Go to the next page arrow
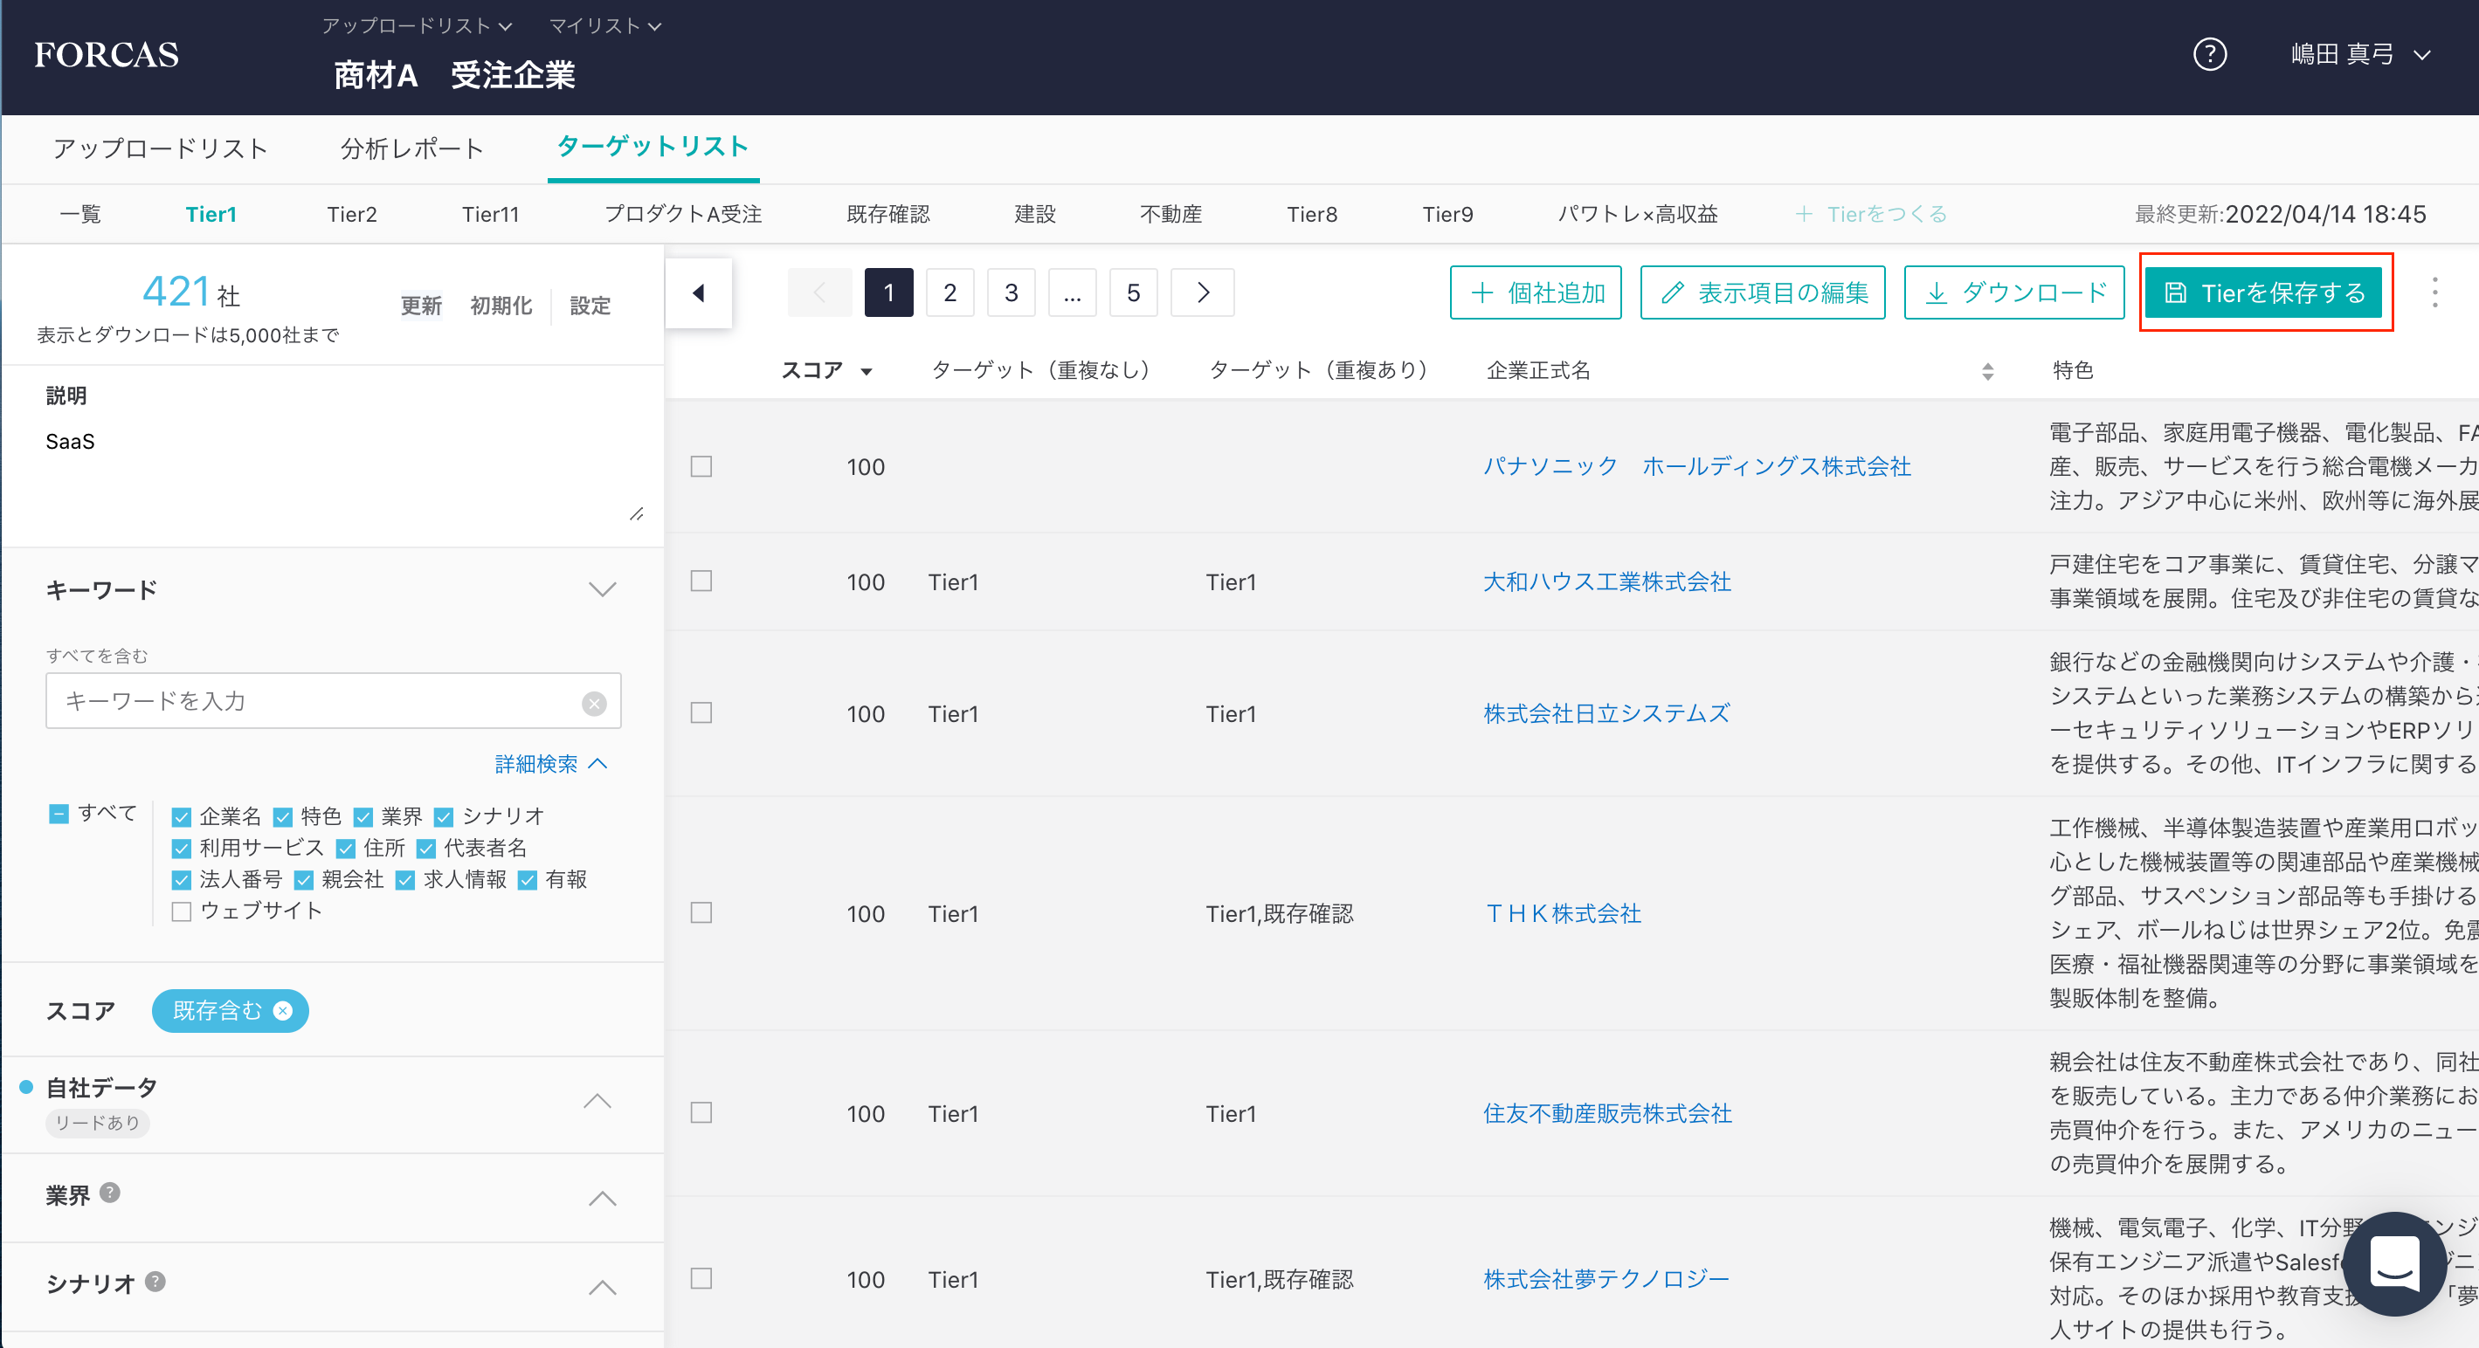The height and width of the screenshot is (1348, 2479). (x=1202, y=292)
